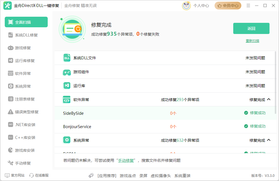Collapse the 系统异常 results section
The height and width of the screenshot is (181, 279).
[269, 140]
